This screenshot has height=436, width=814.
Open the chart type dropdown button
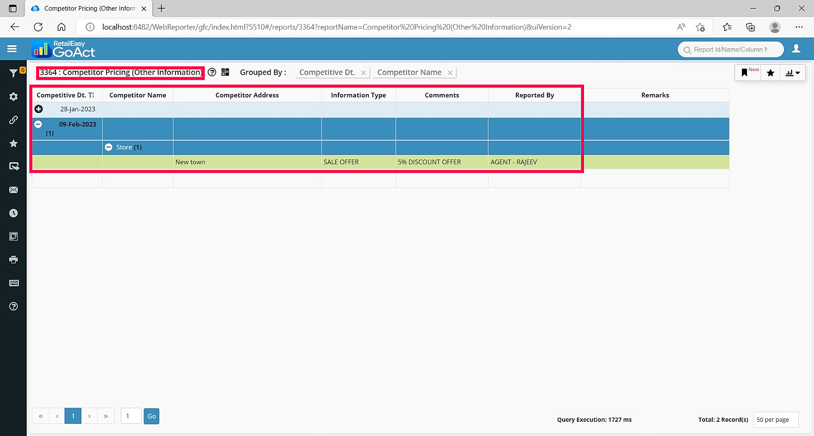click(792, 73)
